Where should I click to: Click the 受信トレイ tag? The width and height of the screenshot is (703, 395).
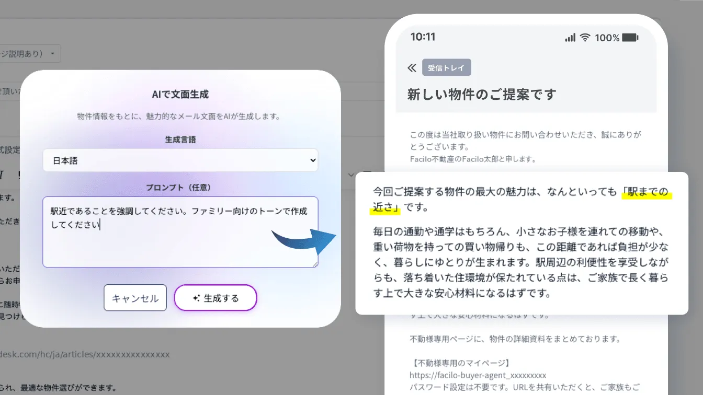point(446,68)
